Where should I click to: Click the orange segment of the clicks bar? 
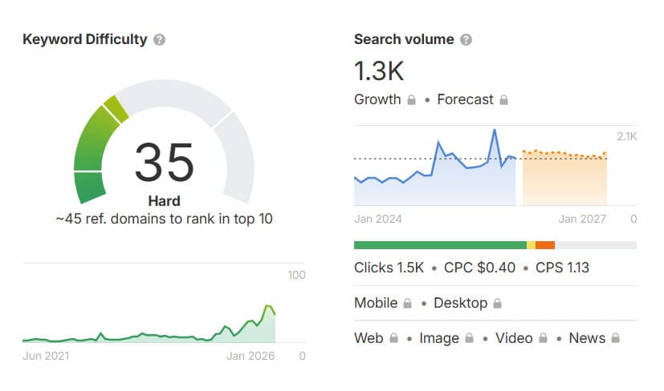(545, 245)
